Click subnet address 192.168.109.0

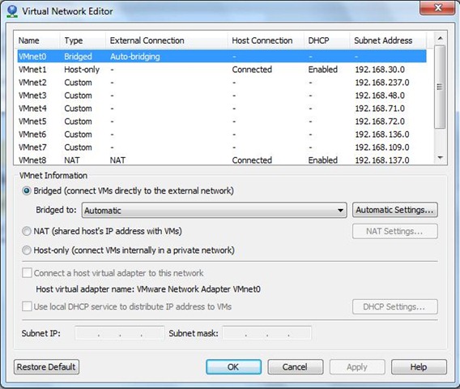pos(382,147)
